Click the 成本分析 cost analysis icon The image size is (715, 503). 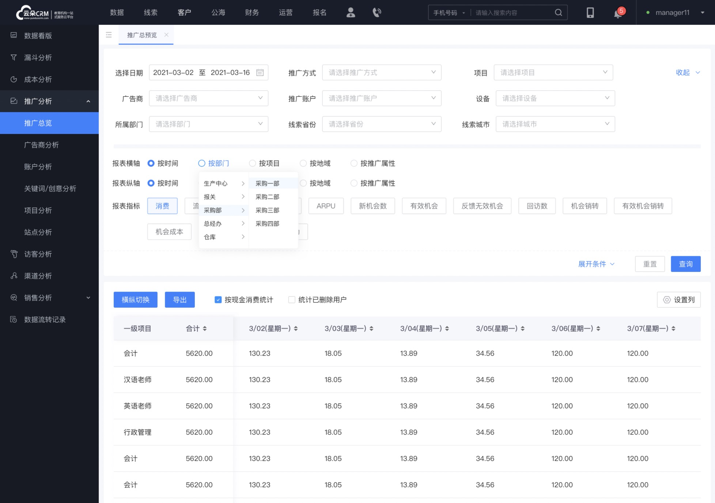point(14,79)
